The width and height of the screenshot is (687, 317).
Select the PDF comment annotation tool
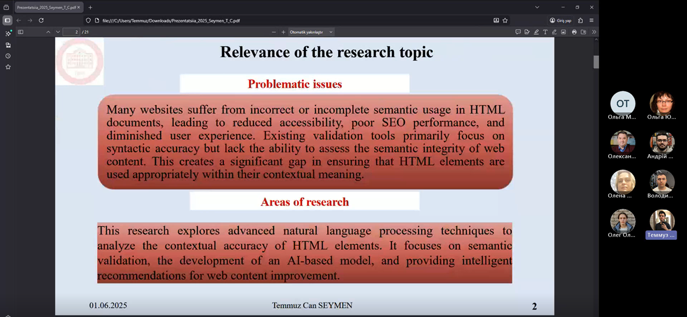point(518,32)
